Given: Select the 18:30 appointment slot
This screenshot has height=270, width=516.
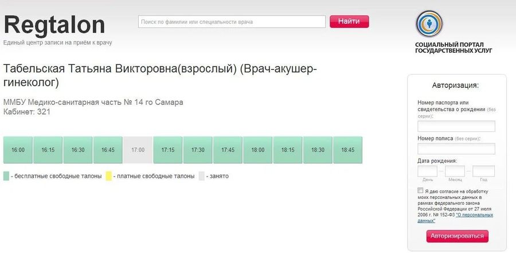Looking at the screenshot, I should tap(318, 150).
